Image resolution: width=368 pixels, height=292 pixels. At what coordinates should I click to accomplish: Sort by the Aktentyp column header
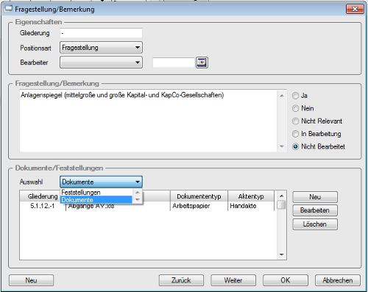(x=251, y=196)
